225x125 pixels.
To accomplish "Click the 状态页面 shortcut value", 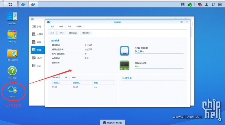I will point(88,49).
